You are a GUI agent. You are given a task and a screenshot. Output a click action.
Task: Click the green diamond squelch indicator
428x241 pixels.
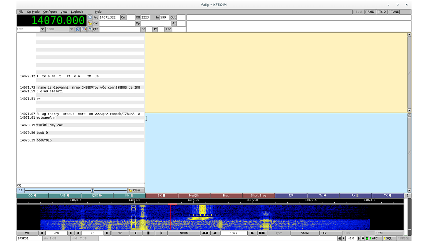click(367, 238)
